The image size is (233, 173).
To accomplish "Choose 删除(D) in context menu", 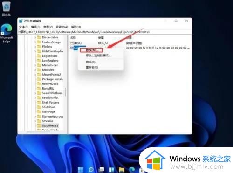I will pos(90,62).
